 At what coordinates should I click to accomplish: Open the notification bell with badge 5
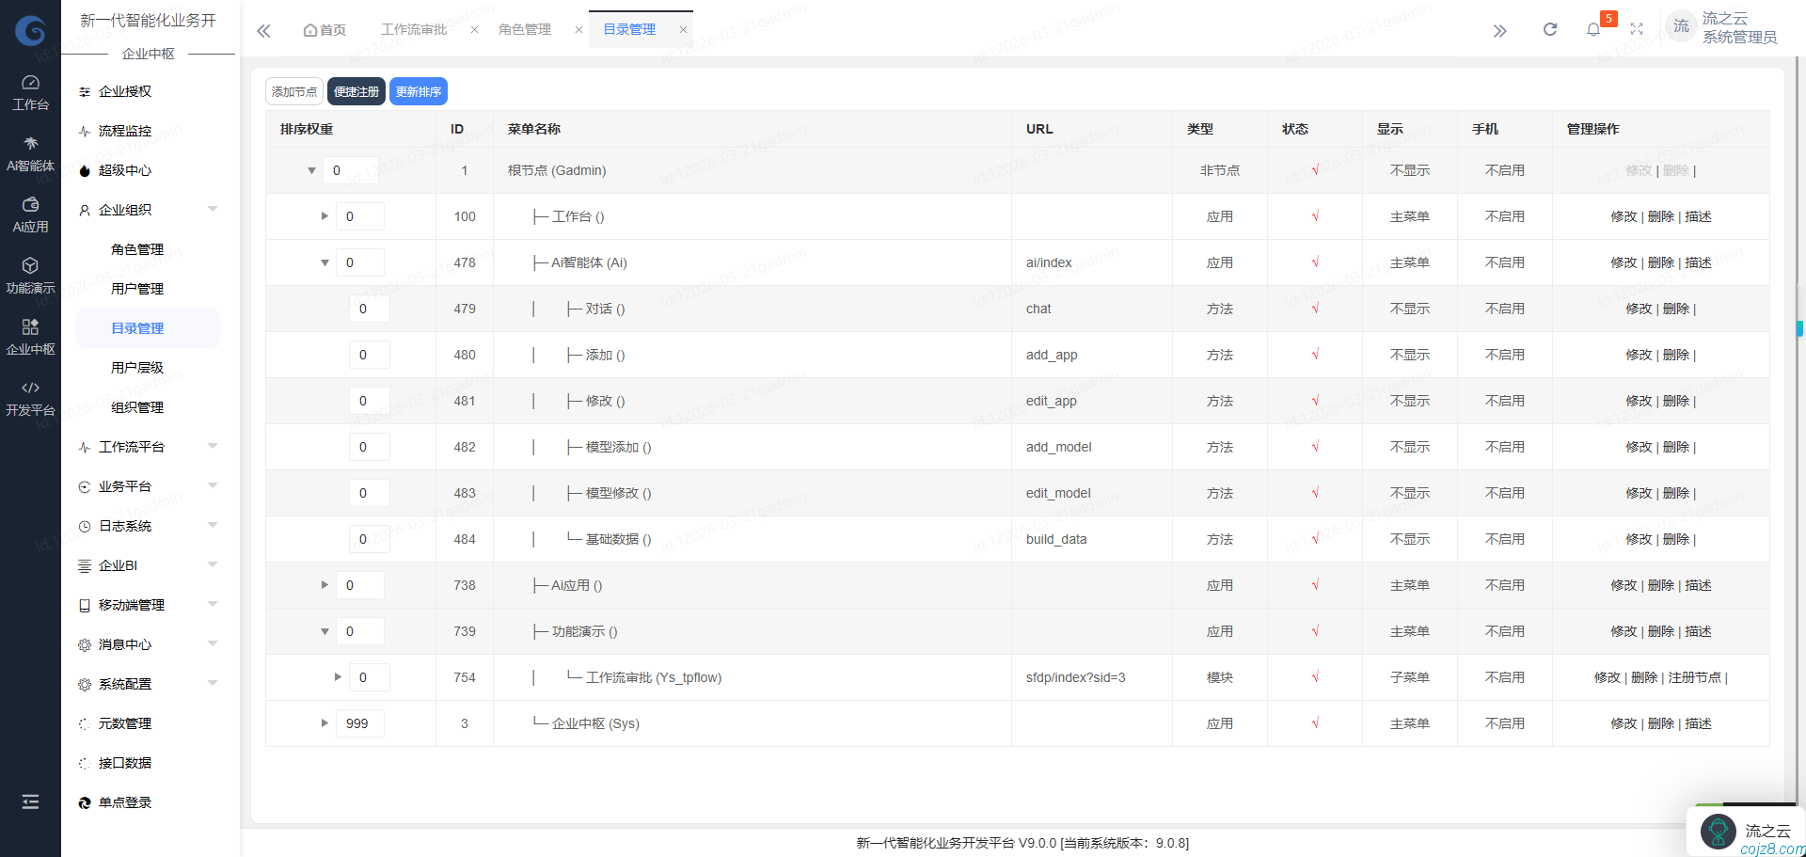[1593, 28]
